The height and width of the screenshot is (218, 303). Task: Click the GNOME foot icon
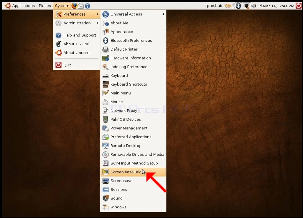point(58,44)
